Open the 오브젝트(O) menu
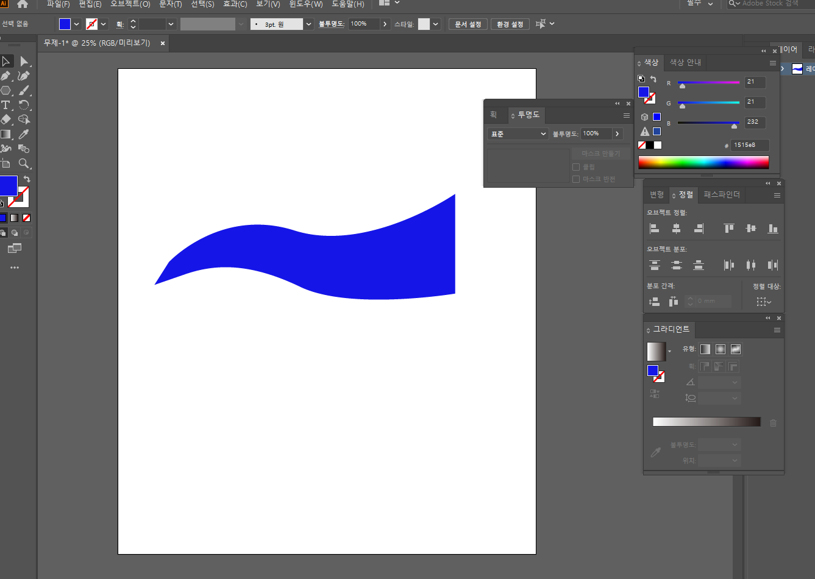 [x=130, y=4]
